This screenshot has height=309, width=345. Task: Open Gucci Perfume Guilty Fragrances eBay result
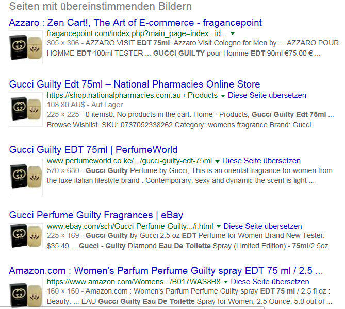coord(96,215)
